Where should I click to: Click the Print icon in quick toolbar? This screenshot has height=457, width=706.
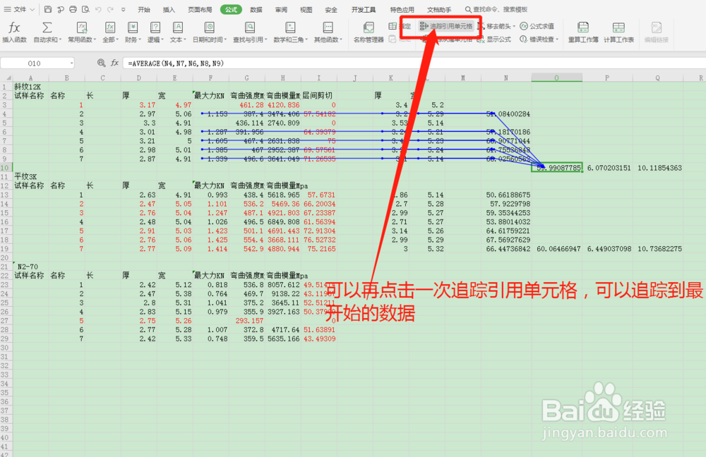73,9
